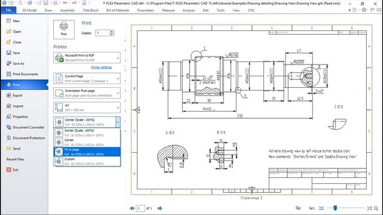Click the magnifier zoom icon
This screenshot has height=215, width=383.
[376, 208]
